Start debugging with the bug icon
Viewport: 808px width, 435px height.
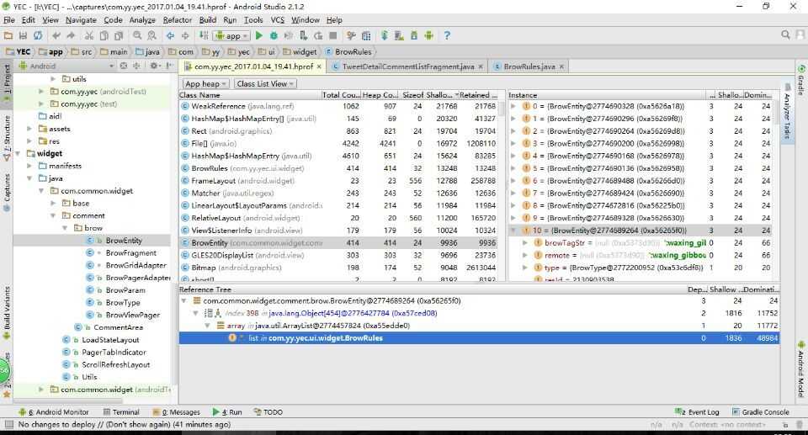pyautogui.click(x=274, y=35)
